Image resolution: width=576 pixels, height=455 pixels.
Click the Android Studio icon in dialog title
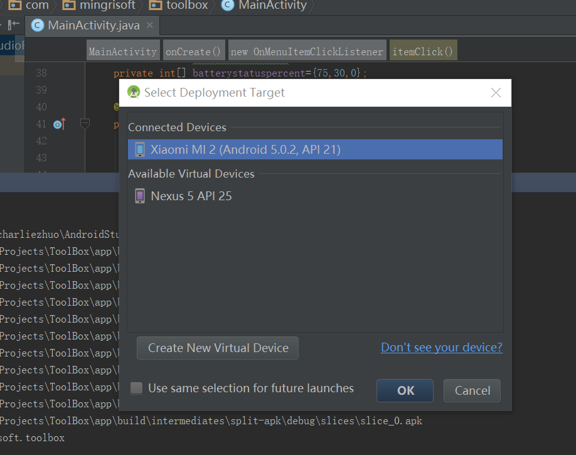click(134, 92)
